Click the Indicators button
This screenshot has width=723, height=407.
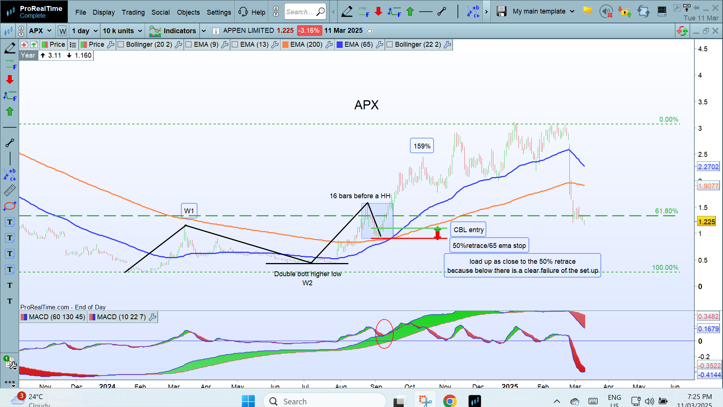coord(172,31)
